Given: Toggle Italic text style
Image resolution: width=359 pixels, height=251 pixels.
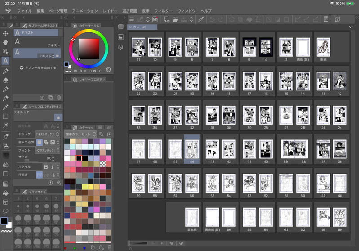Looking at the screenshot, I should (x=53, y=166).
